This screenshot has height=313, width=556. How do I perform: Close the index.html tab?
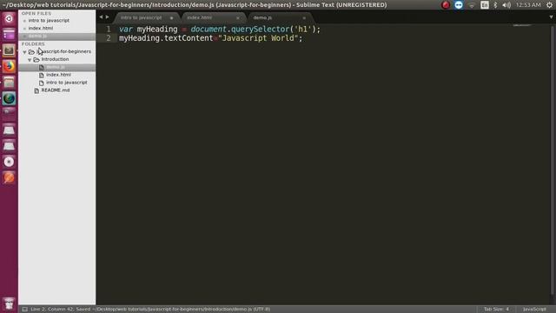238,17
